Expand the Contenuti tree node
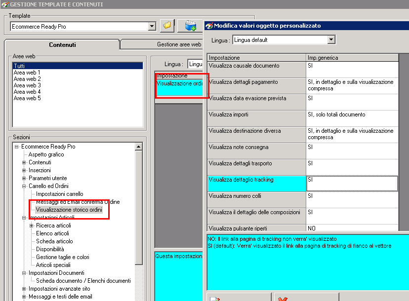This screenshot has width=409, height=301. [x=24, y=163]
